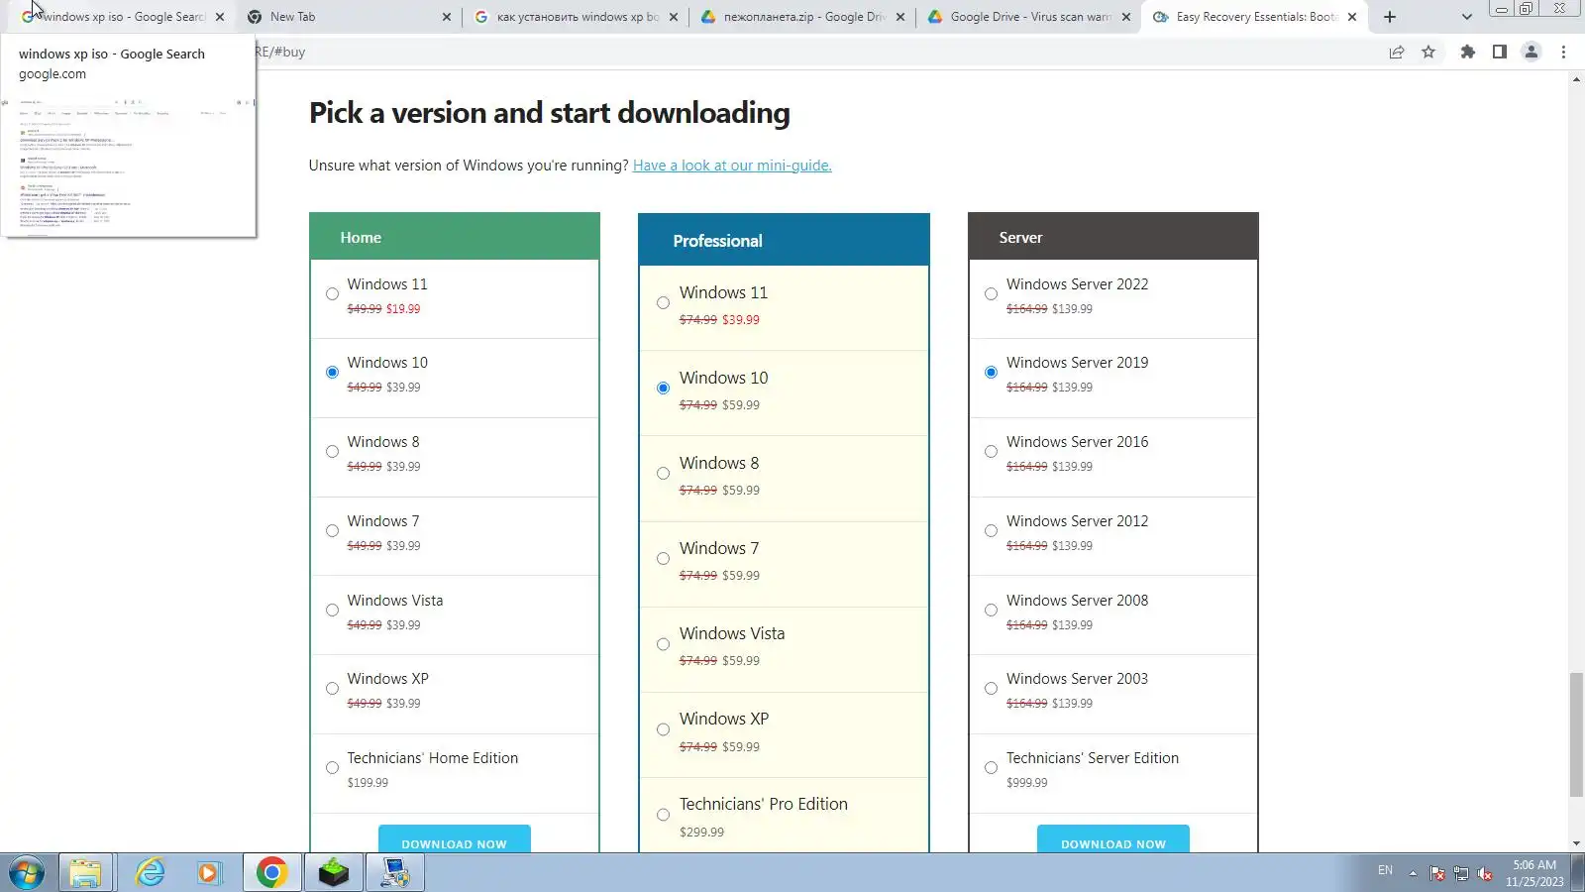Switch to the New Tab tab
Image resolution: width=1585 pixels, height=892 pixels.
(x=348, y=17)
